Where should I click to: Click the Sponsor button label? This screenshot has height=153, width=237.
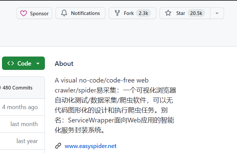point(39,13)
